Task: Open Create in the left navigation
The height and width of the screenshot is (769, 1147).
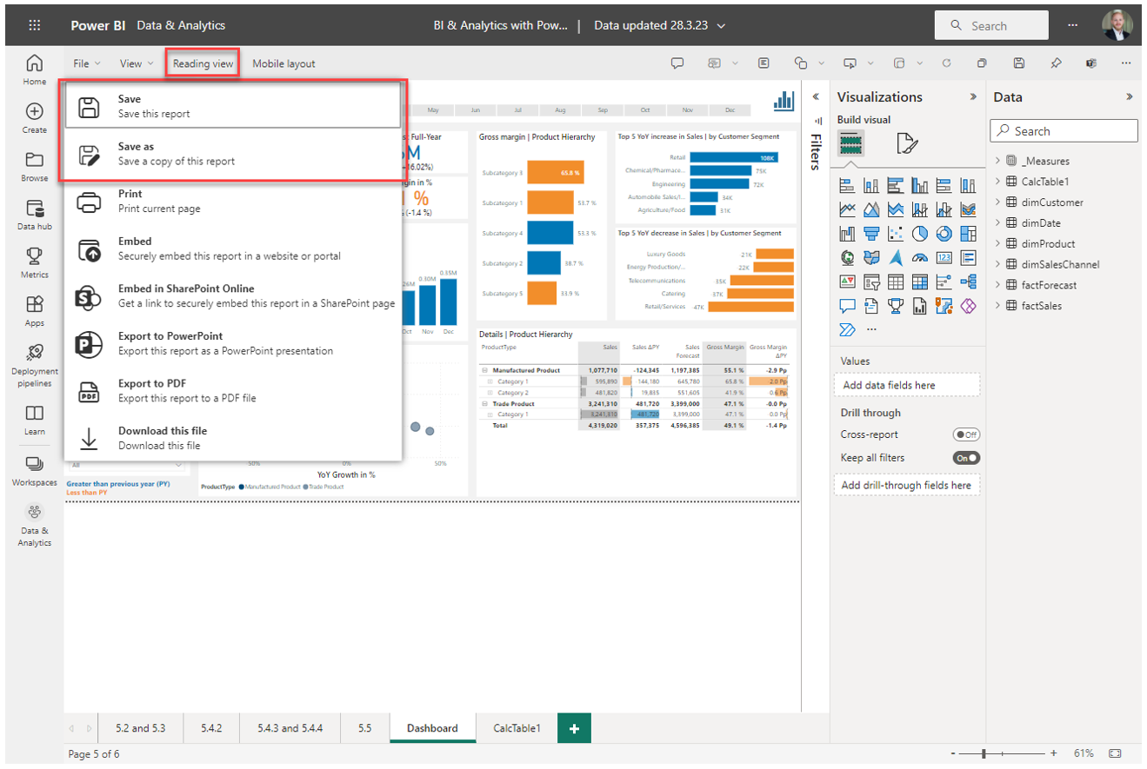Action: click(x=35, y=118)
